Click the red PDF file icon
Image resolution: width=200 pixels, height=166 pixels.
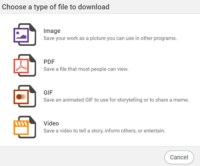click(25, 65)
